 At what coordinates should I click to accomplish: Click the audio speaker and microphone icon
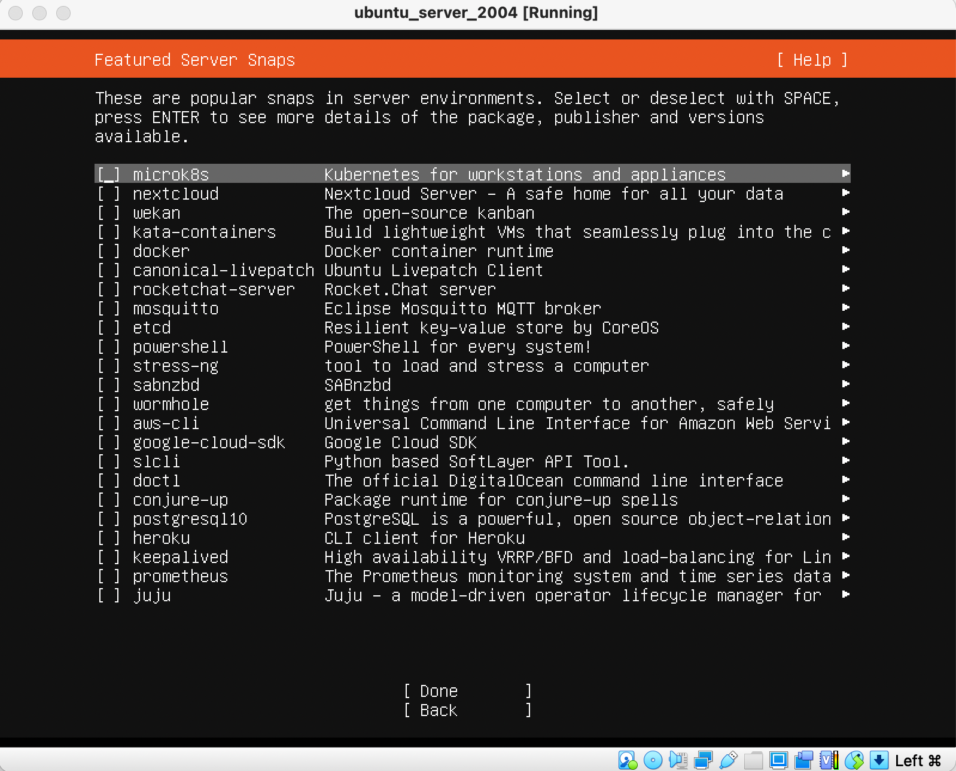click(x=678, y=760)
